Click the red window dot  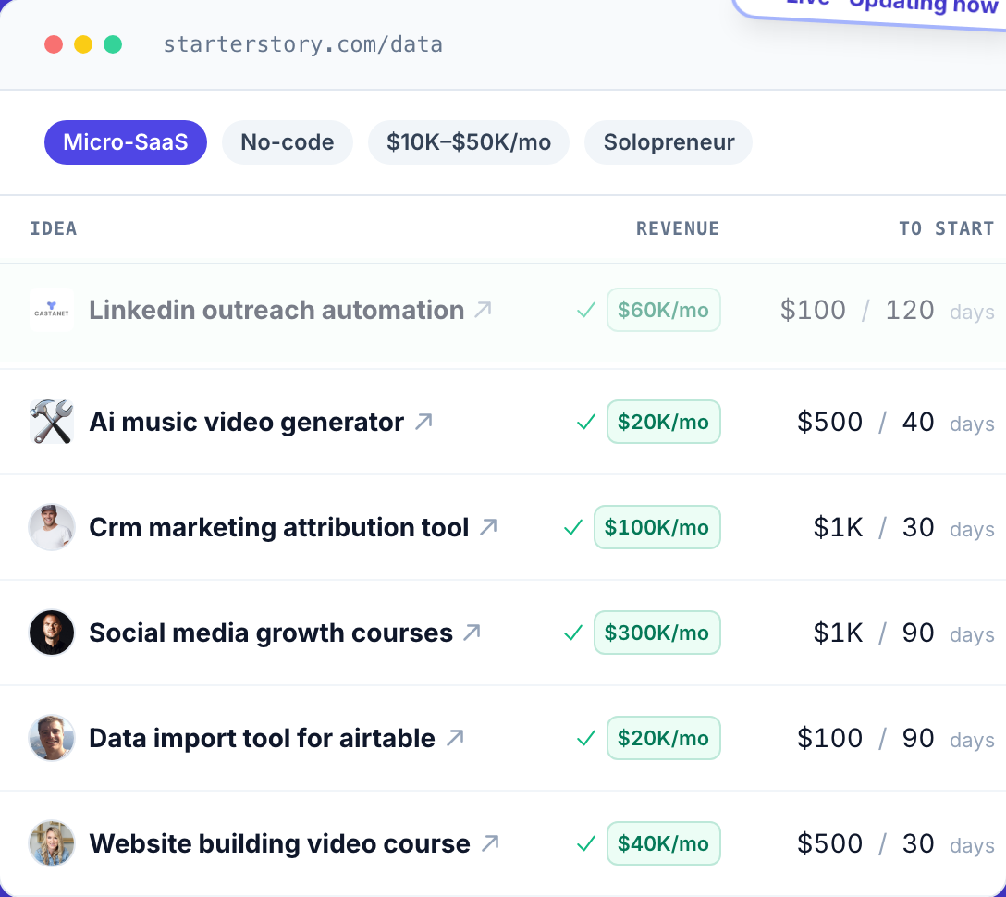pyautogui.click(x=54, y=44)
